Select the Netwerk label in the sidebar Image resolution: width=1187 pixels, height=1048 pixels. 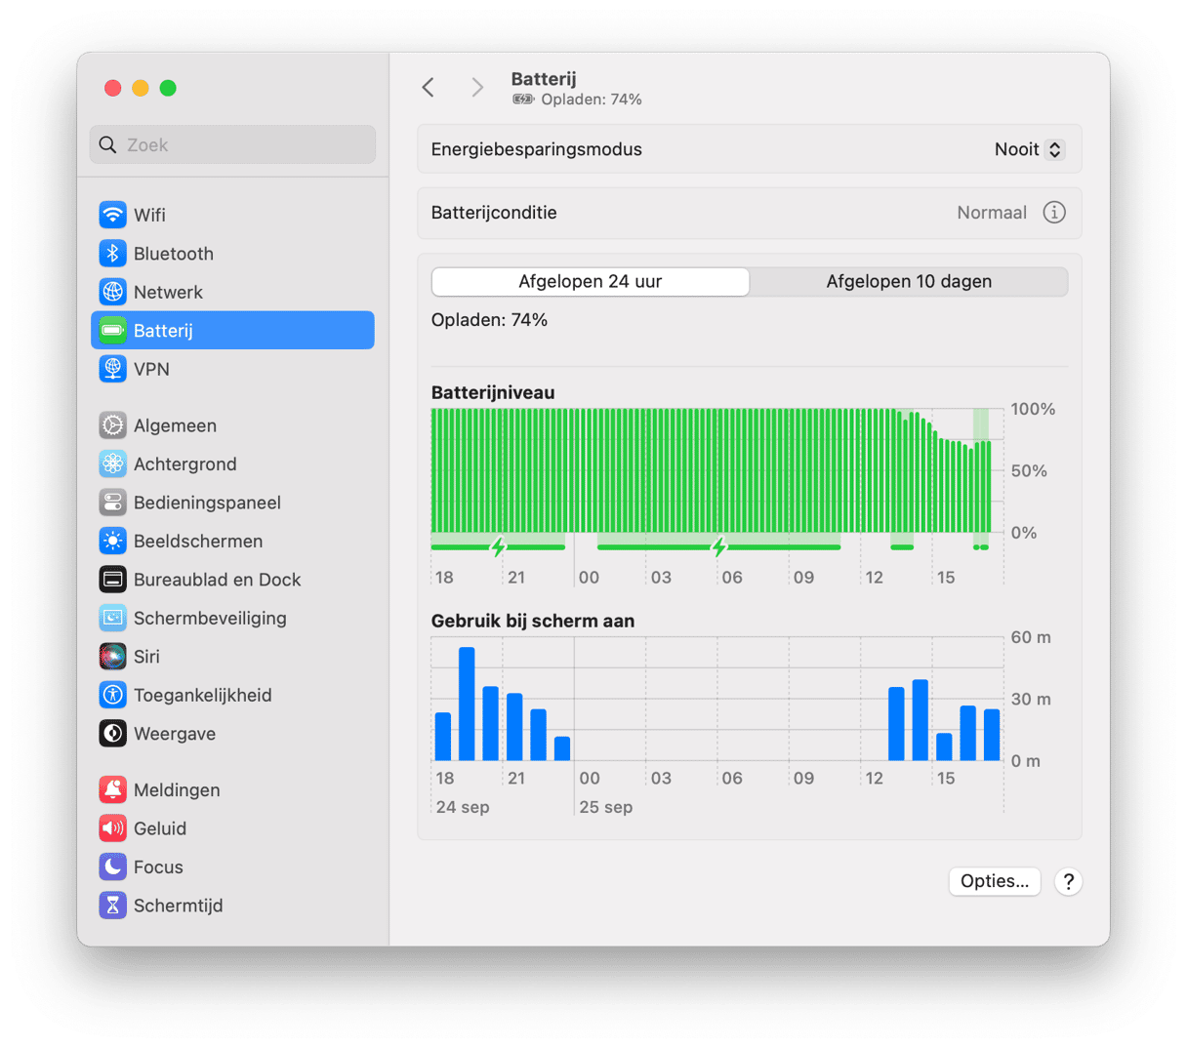tap(168, 292)
